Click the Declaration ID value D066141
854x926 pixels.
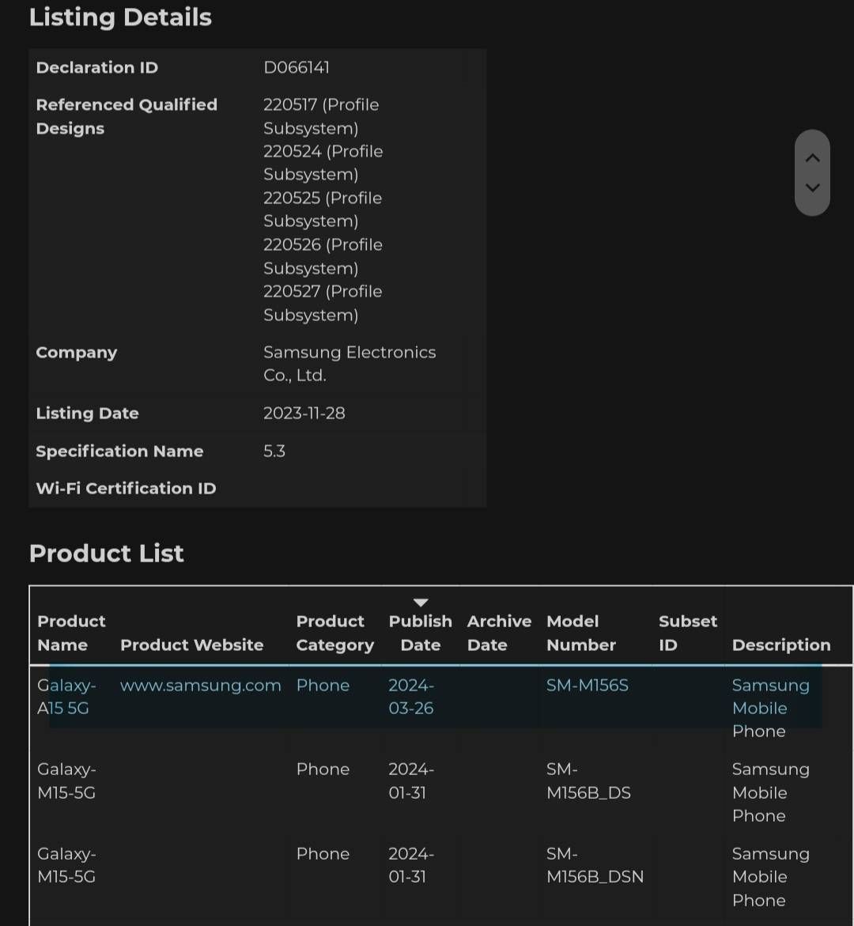coord(297,67)
